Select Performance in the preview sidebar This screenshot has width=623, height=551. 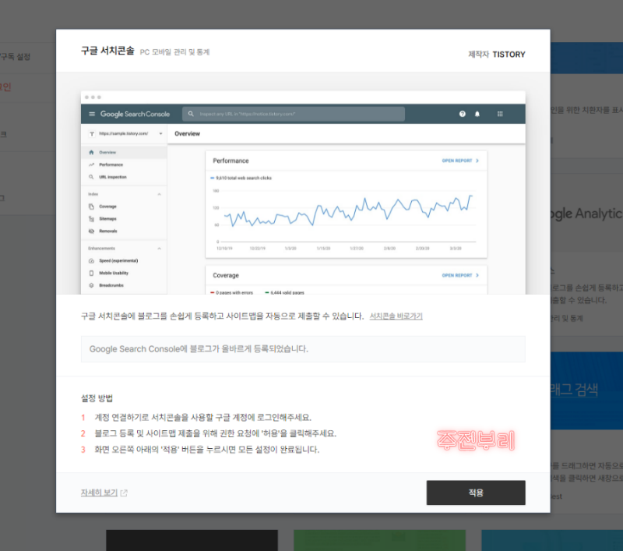[124, 164]
